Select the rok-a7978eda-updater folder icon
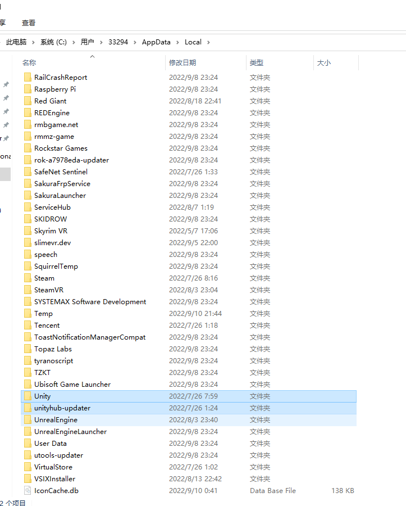Image resolution: width=406 pixels, height=506 pixels. [28, 160]
